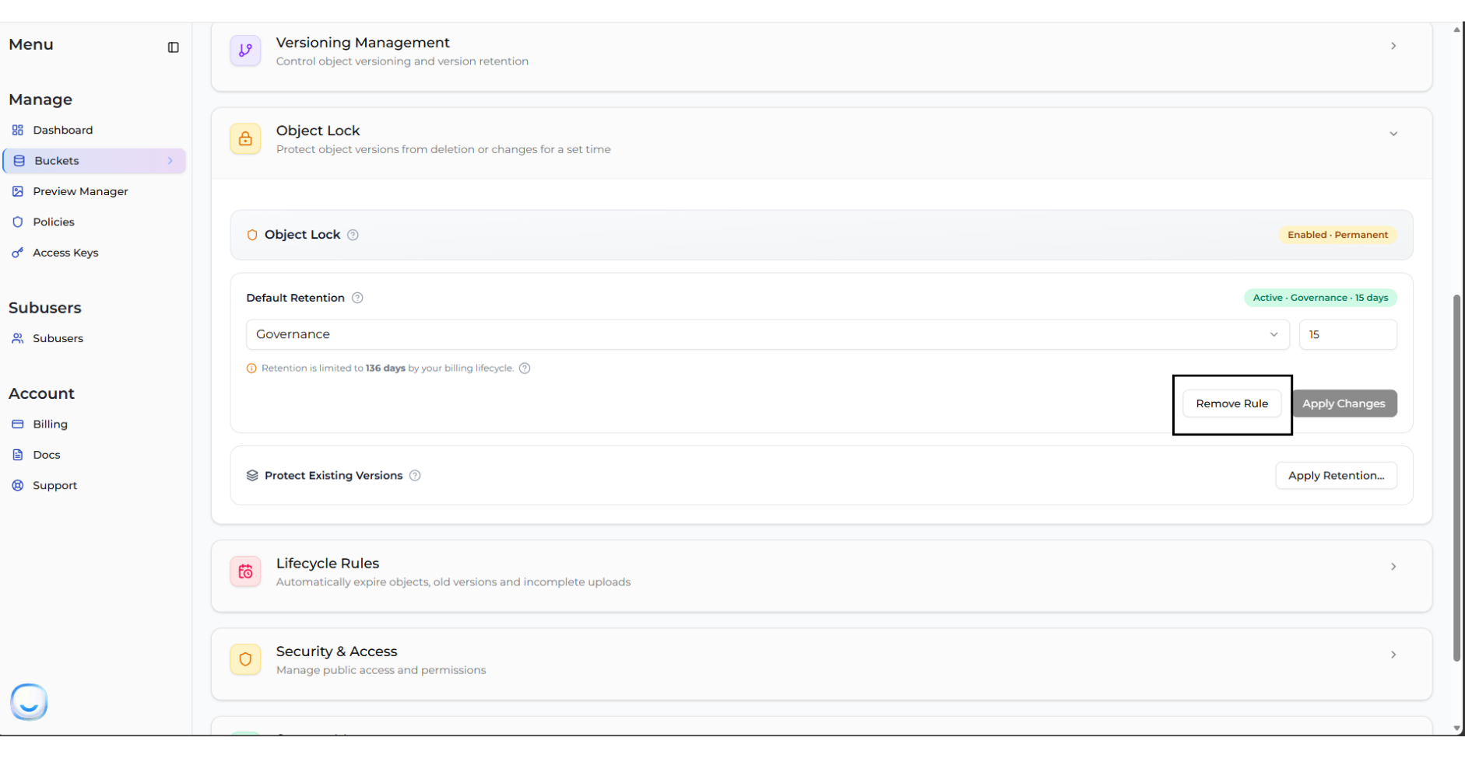The image size is (1465, 758).
Task: Go to Policies in sidebar
Action: tap(53, 222)
